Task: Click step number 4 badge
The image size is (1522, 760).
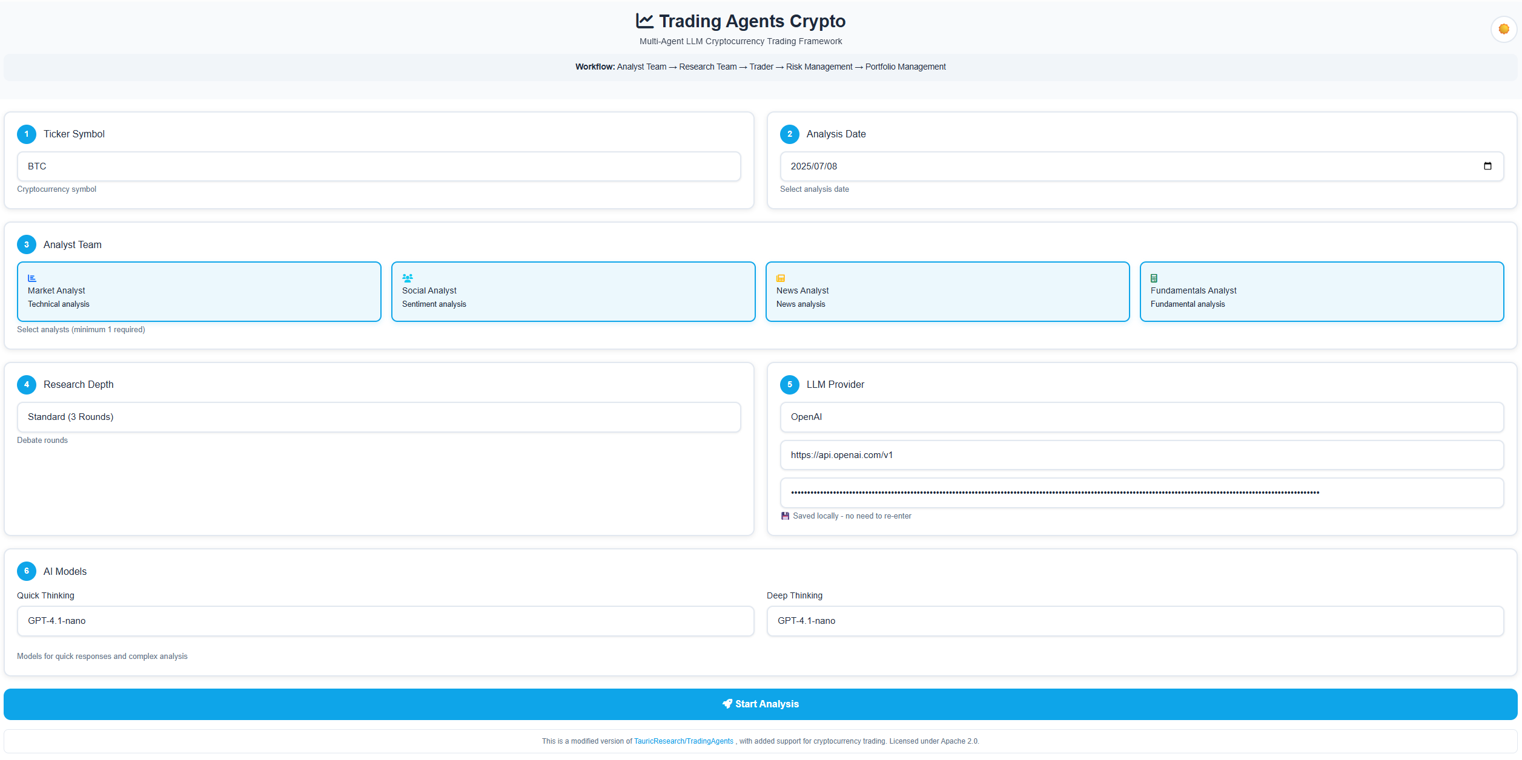Action: [27, 385]
